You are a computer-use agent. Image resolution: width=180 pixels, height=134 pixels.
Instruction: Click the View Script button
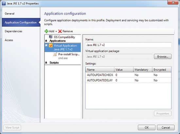tap(12, 127)
